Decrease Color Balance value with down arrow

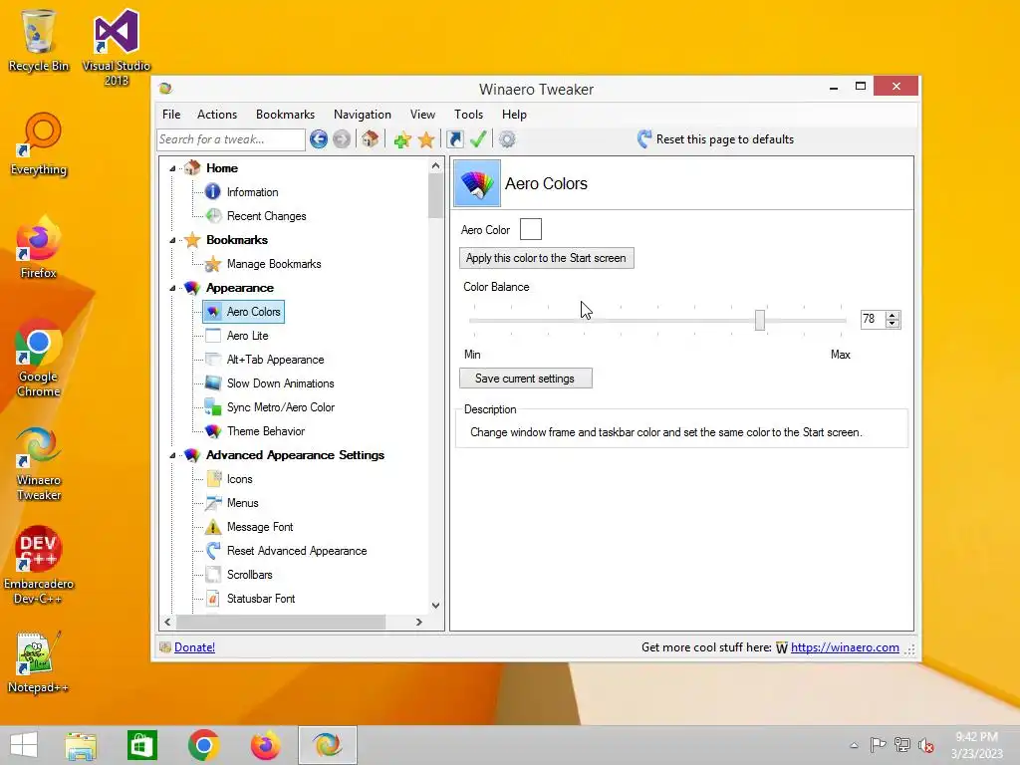(892, 324)
